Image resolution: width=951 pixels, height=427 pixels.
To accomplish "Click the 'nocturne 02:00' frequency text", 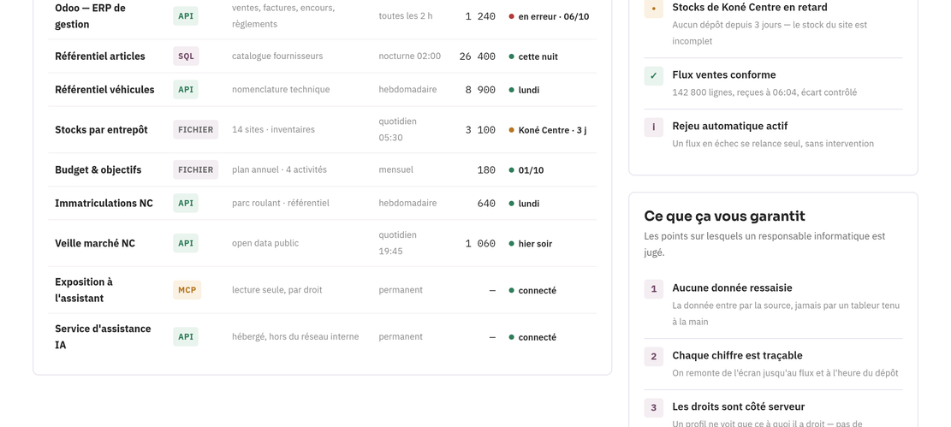I will coord(410,56).
